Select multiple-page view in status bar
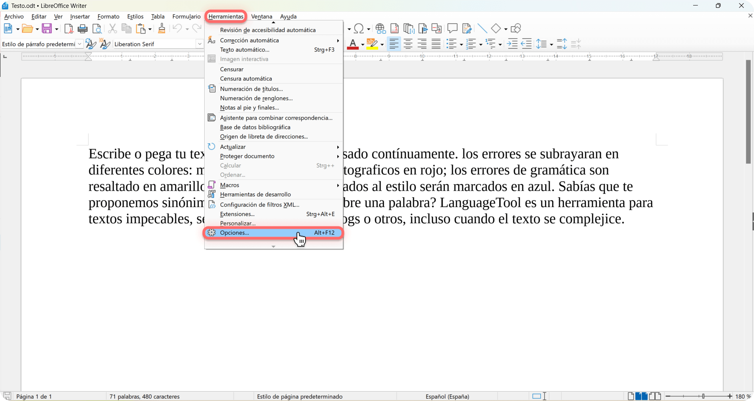Image resolution: width=754 pixels, height=401 pixels. (642, 396)
